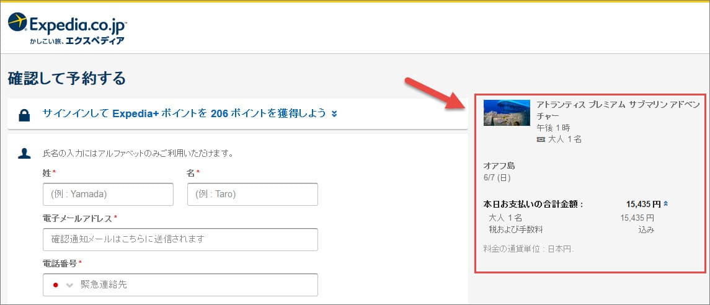710x305 pixels.
Task: Click the 電話番号 emergency contact field
Action: pyautogui.click(x=180, y=285)
